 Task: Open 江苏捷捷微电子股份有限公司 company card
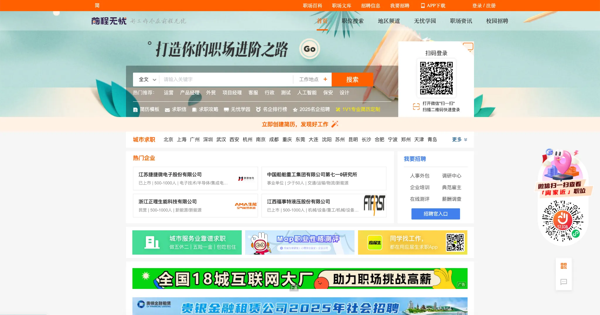coord(195,178)
